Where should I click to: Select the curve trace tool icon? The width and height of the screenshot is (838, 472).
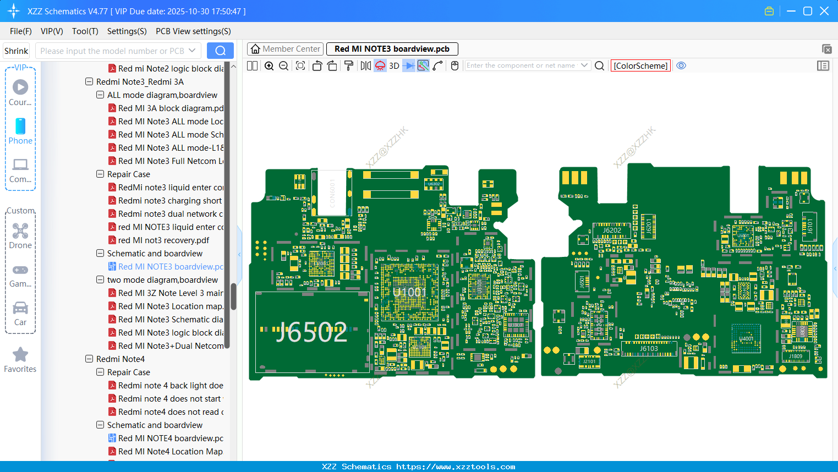point(438,65)
